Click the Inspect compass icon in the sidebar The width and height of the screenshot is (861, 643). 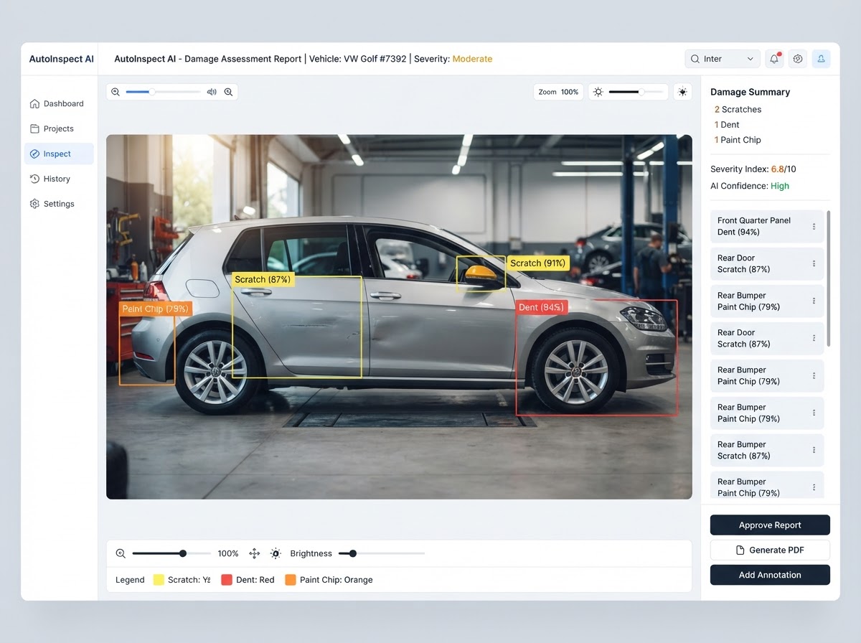click(34, 154)
